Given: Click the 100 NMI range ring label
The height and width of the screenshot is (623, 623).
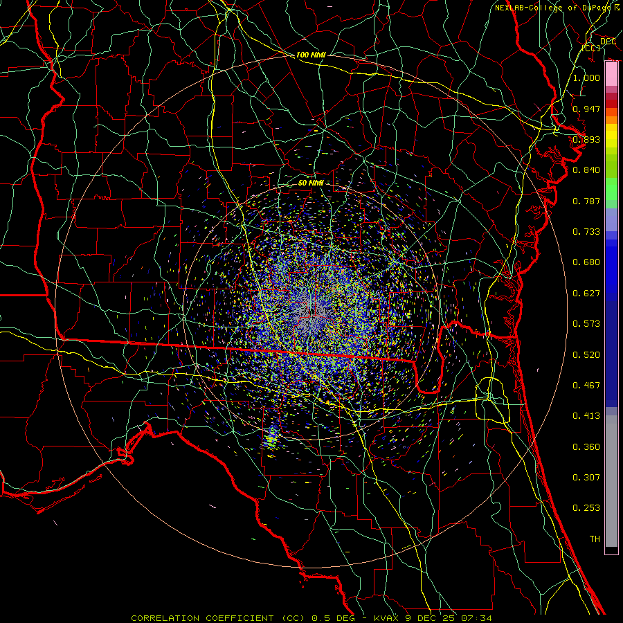Looking at the screenshot, I should click(311, 55).
